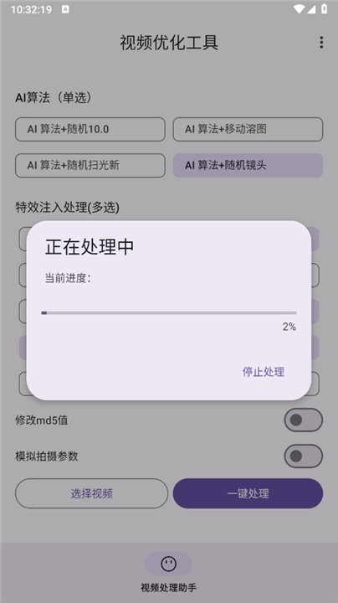This screenshot has height=603, width=338.
Task: Click the 10:32:19 clock in status bar
Action: 31,9
